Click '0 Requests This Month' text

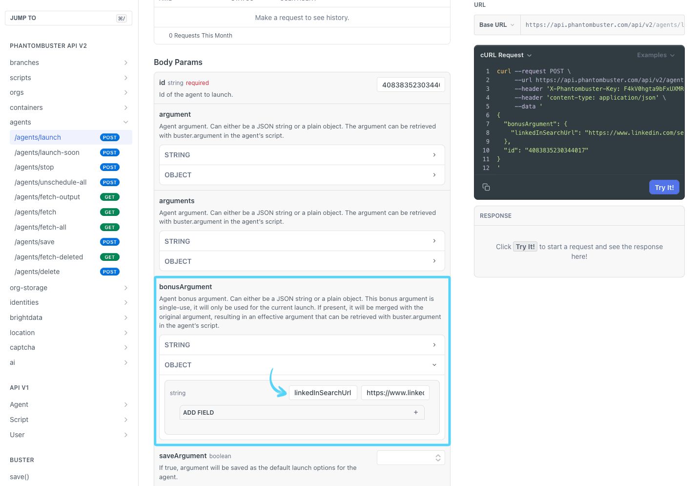pyautogui.click(x=201, y=36)
